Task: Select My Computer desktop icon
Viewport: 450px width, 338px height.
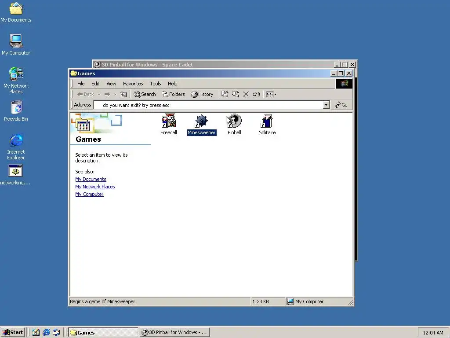Action: pyautogui.click(x=16, y=44)
